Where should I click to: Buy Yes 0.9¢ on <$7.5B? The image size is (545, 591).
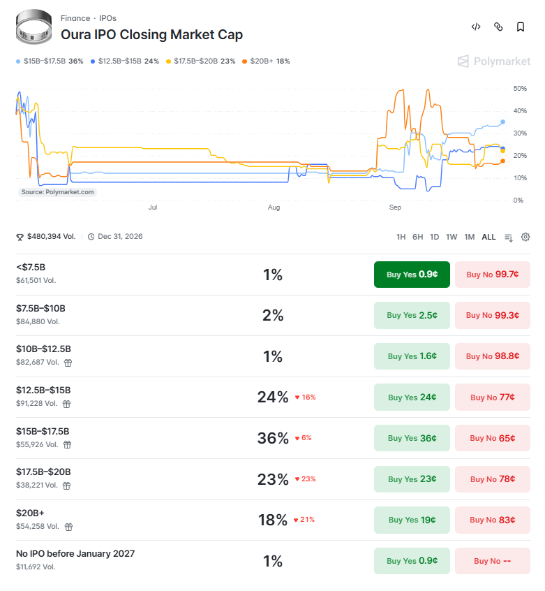tap(412, 275)
